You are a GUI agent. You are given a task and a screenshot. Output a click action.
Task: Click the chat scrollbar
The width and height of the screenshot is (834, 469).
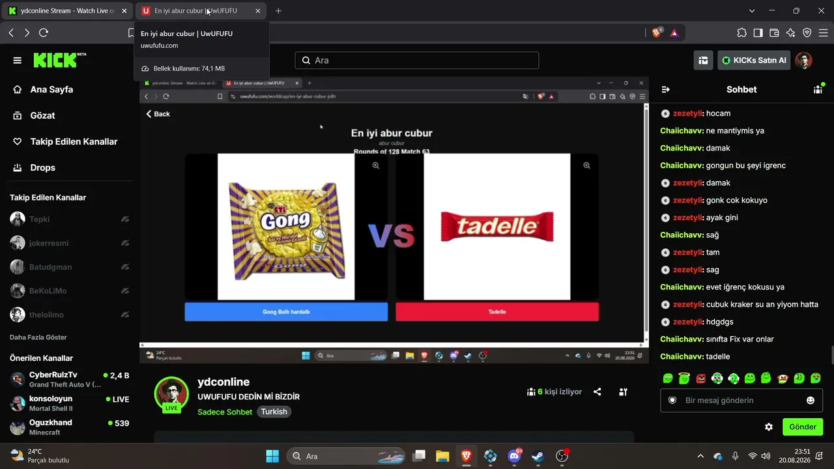[x=832, y=355]
